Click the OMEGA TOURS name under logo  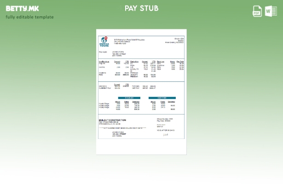click(x=104, y=46)
